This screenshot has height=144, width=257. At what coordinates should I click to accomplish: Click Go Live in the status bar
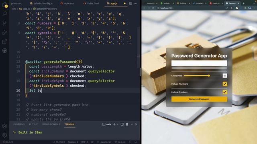click(x=120, y=142)
